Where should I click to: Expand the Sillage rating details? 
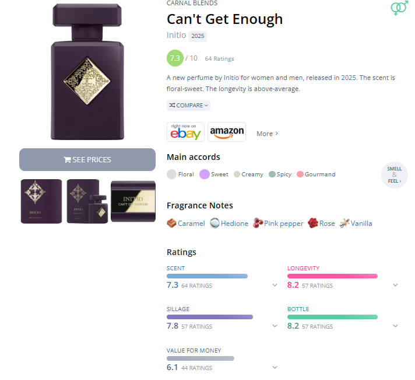pyautogui.click(x=275, y=326)
